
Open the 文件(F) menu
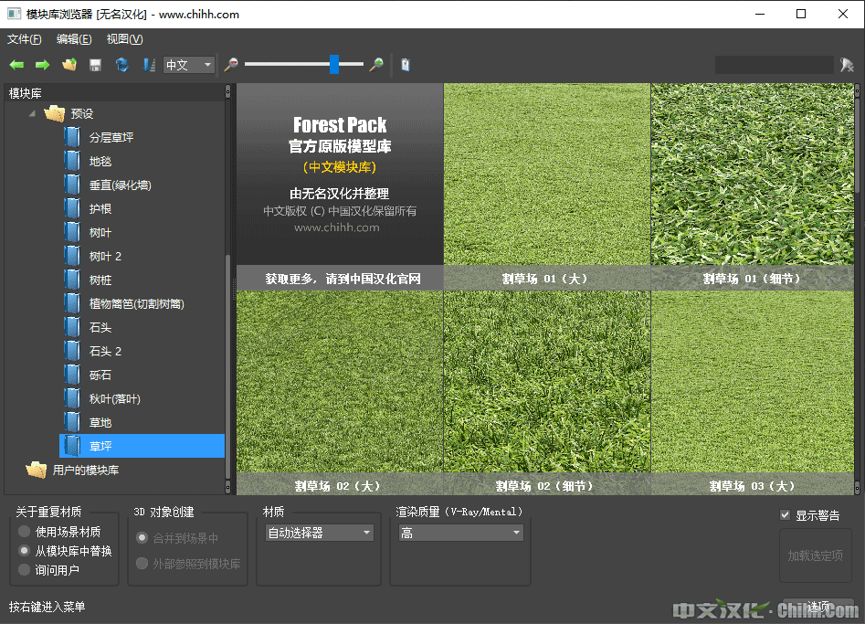[25, 39]
